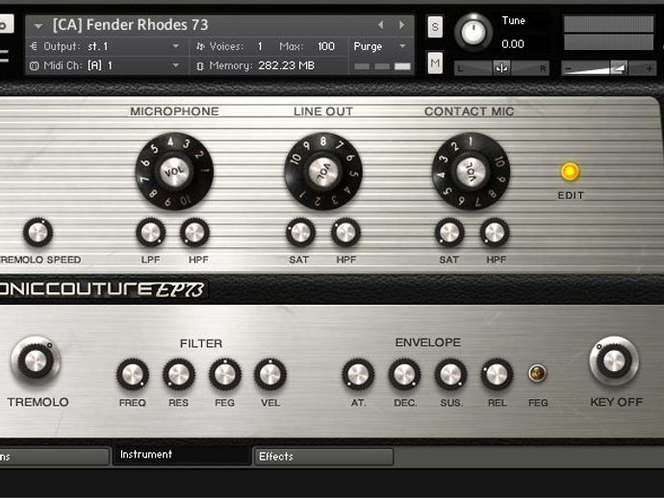This screenshot has height=498, width=664.
Task: Go to the previous instrument preset
Action: click(x=381, y=25)
